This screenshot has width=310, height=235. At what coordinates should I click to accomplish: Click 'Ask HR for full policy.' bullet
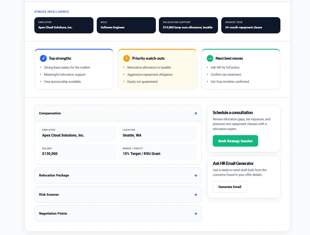(225, 67)
